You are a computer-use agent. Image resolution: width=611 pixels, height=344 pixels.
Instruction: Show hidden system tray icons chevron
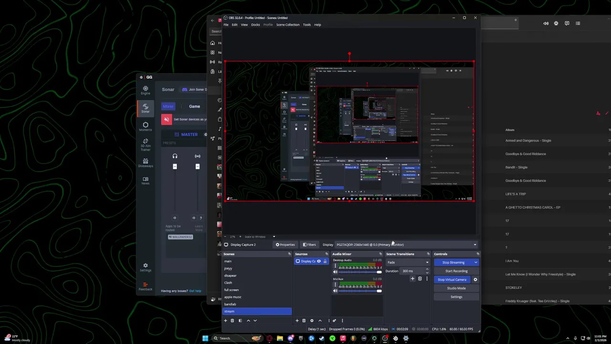(x=569, y=338)
